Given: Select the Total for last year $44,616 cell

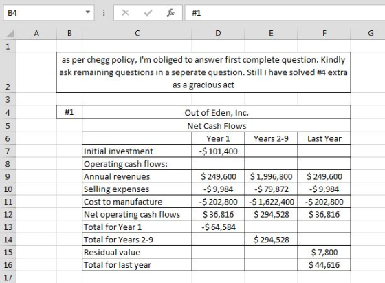Looking at the screenshot, I should pos(324,265).
